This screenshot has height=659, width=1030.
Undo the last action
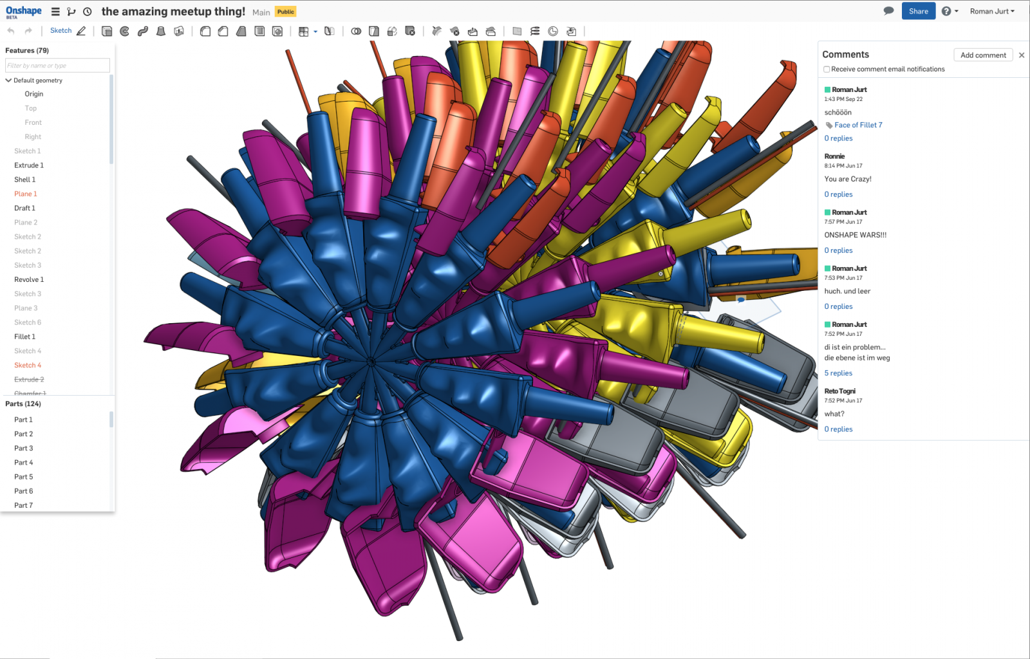tap(10, 30)
